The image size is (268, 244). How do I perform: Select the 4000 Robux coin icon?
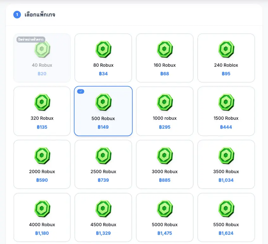click(42, 209)
